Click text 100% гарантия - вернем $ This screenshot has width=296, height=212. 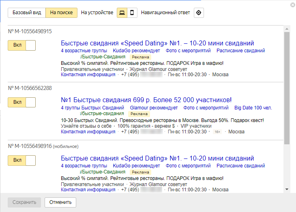(x=146, y=126)
